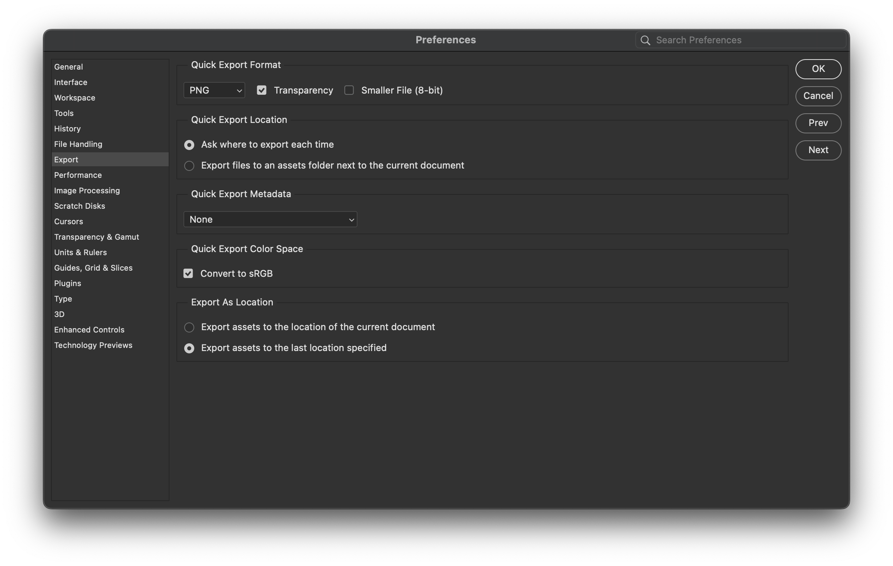This screenshot has width=893, height=566.
Task: Expand the Quick Export Format PNG dropdown
Action: coord(214,90)
